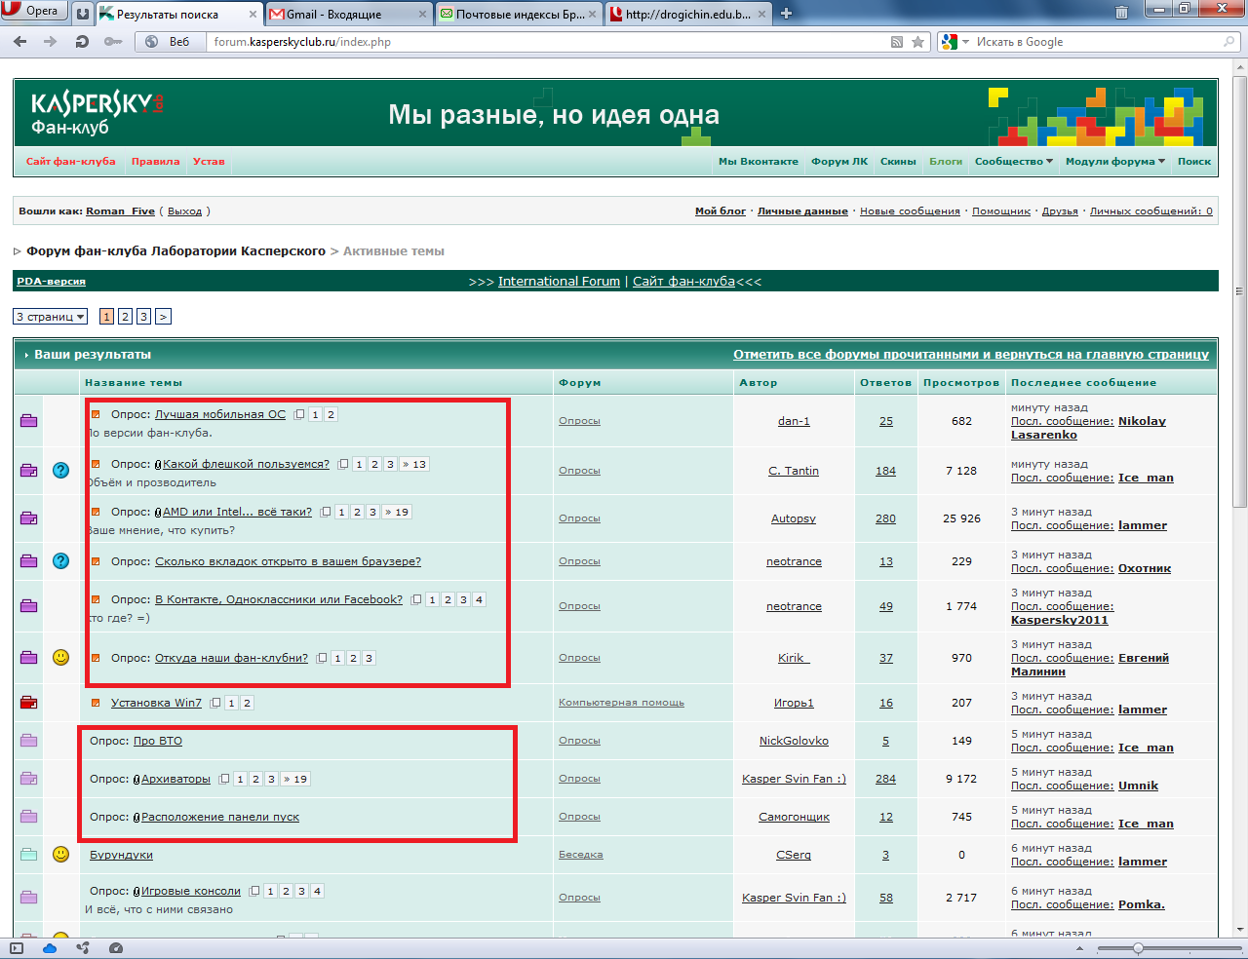Click Opera Turbo speedometer icon in status bar
The image size is (1248, 959).
[116, 948]
